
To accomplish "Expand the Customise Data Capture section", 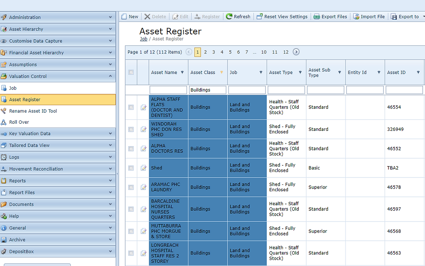I will click(58, 41).
